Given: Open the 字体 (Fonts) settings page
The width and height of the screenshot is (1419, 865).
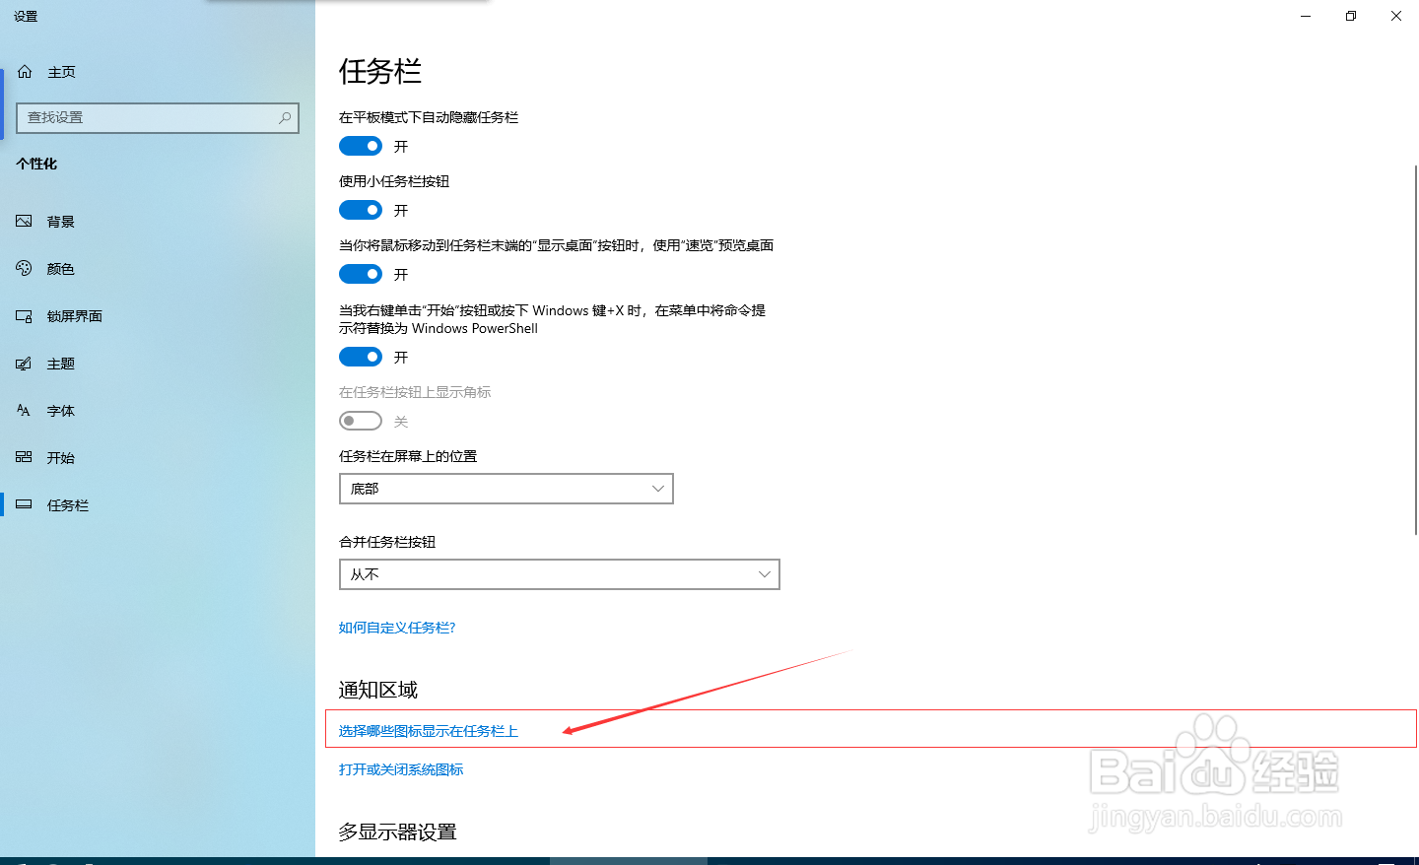Looking at the screenshot, I should 60,410.
